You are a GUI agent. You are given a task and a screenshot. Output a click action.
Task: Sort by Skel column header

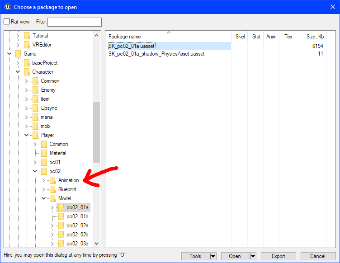point(240,37)
